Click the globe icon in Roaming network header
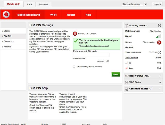The image size is (165, 125). pos(160,25)
